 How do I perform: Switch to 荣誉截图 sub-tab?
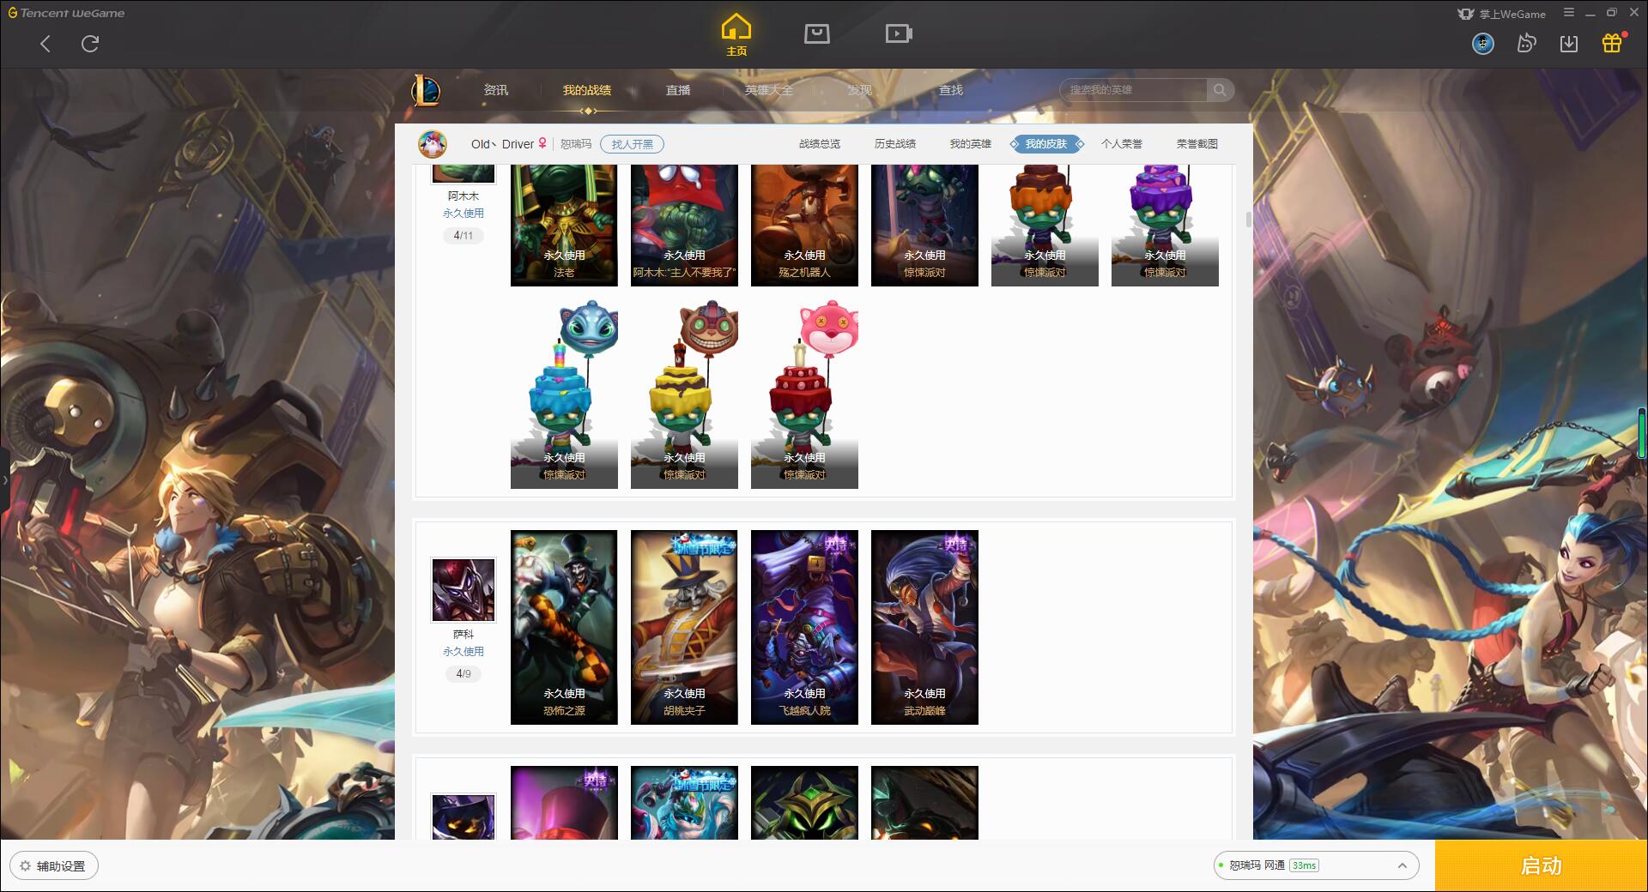1197,144
